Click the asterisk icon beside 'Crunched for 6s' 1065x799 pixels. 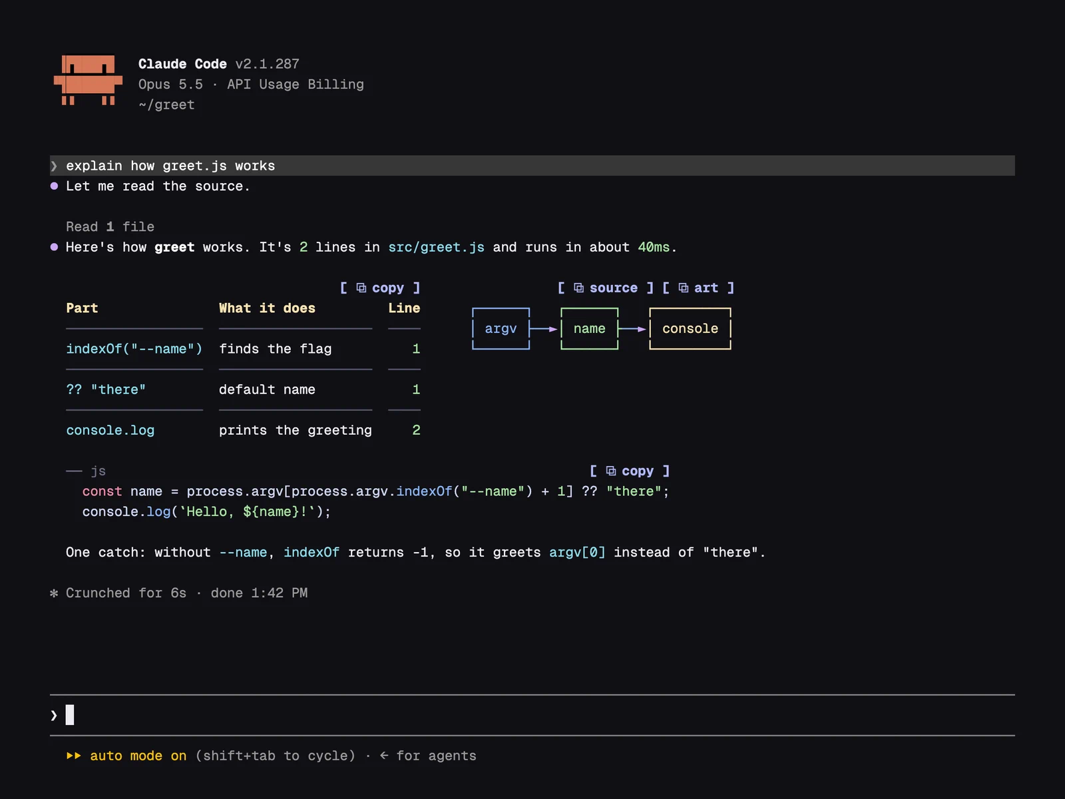coord(54,593)
